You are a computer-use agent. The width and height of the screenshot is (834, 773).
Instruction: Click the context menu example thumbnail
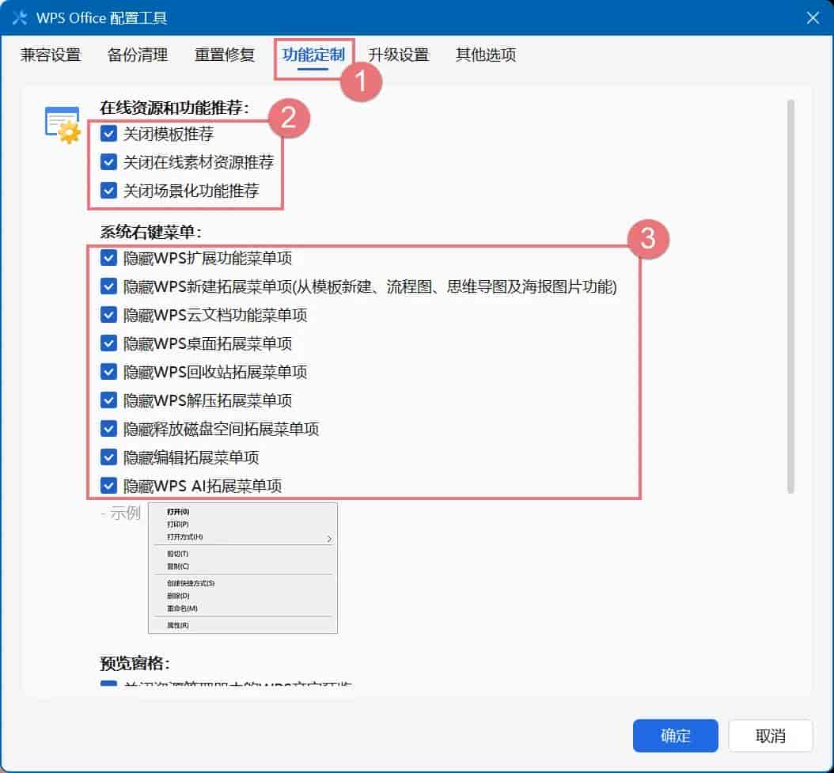click(x=243, y=568)
